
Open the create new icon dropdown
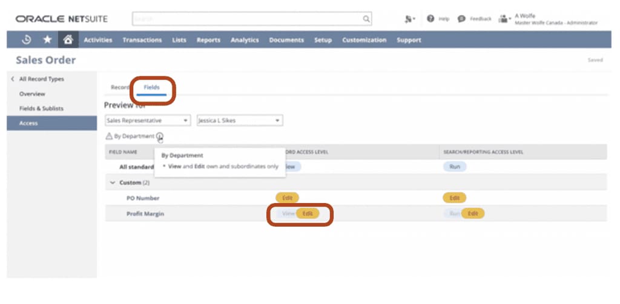click(x=410, y=19)
